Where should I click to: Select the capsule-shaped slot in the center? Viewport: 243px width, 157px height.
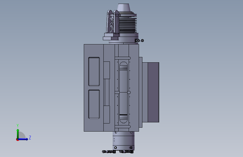click(x=123, y=92)
